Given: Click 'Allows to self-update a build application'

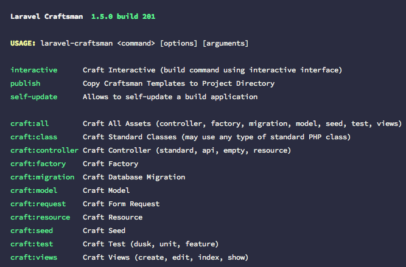Looking at the screenshot, I should pos(170,97).
